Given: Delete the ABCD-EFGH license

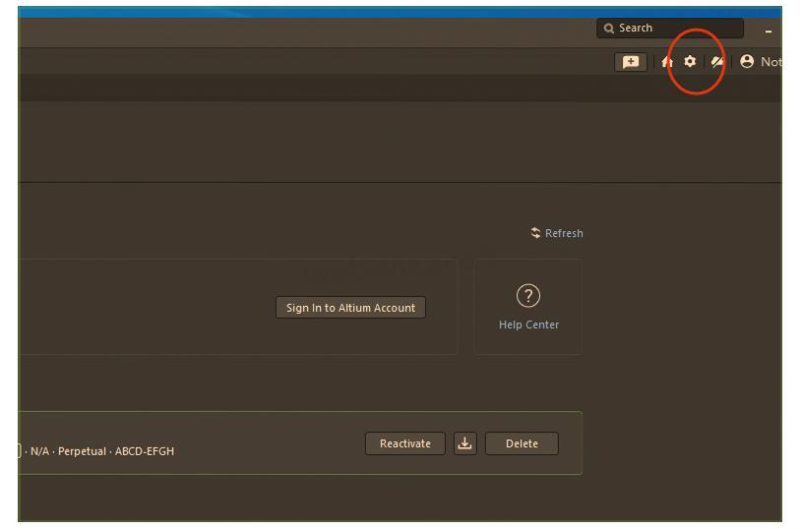Looking at the screenshot, I should 522,443.
